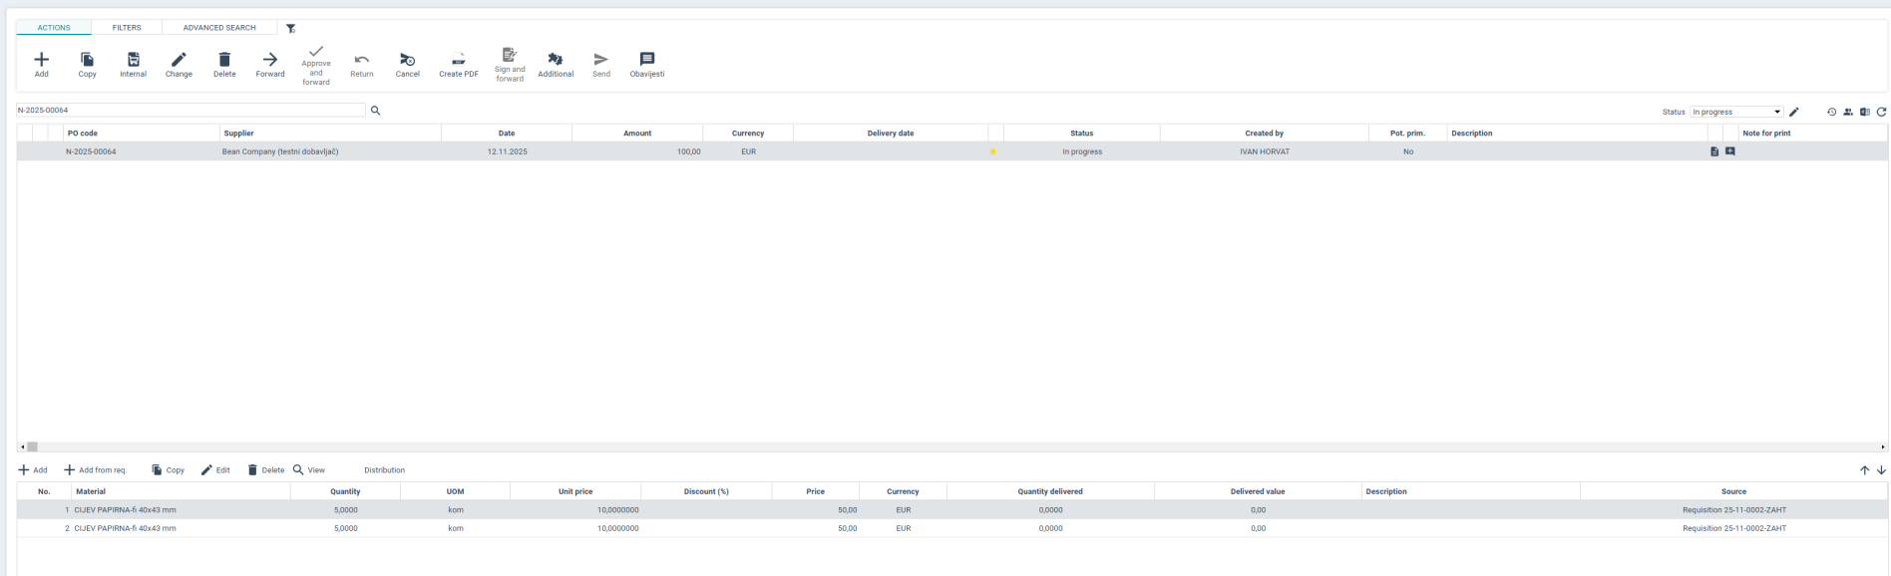1891x576 pixels.
Task: Click the Distribution button
Action: tap(384, 470)
